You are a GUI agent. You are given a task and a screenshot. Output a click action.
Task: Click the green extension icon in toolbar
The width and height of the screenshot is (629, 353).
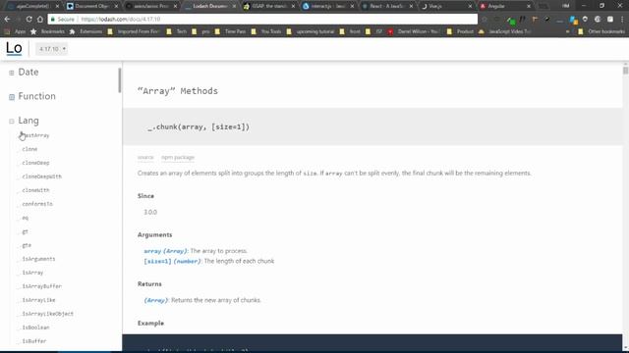(511, 20)
